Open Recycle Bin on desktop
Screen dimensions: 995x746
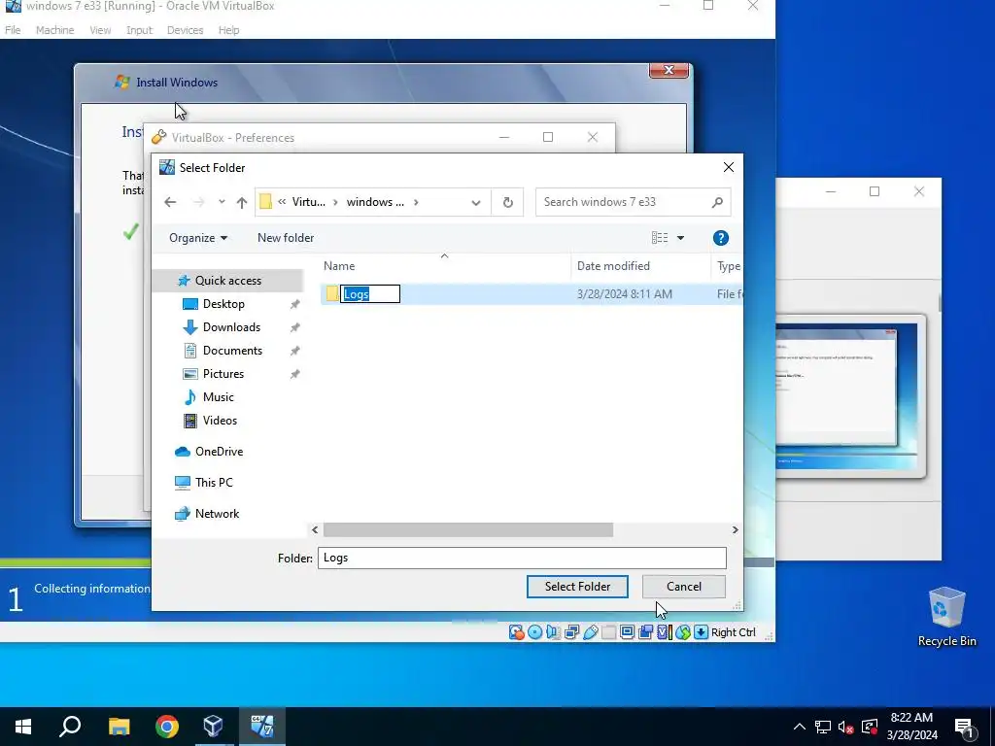[x=946, y=617]
